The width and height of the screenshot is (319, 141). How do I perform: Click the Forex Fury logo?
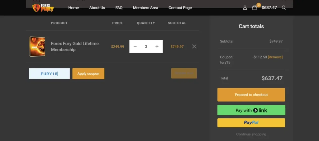click(43, 8)
